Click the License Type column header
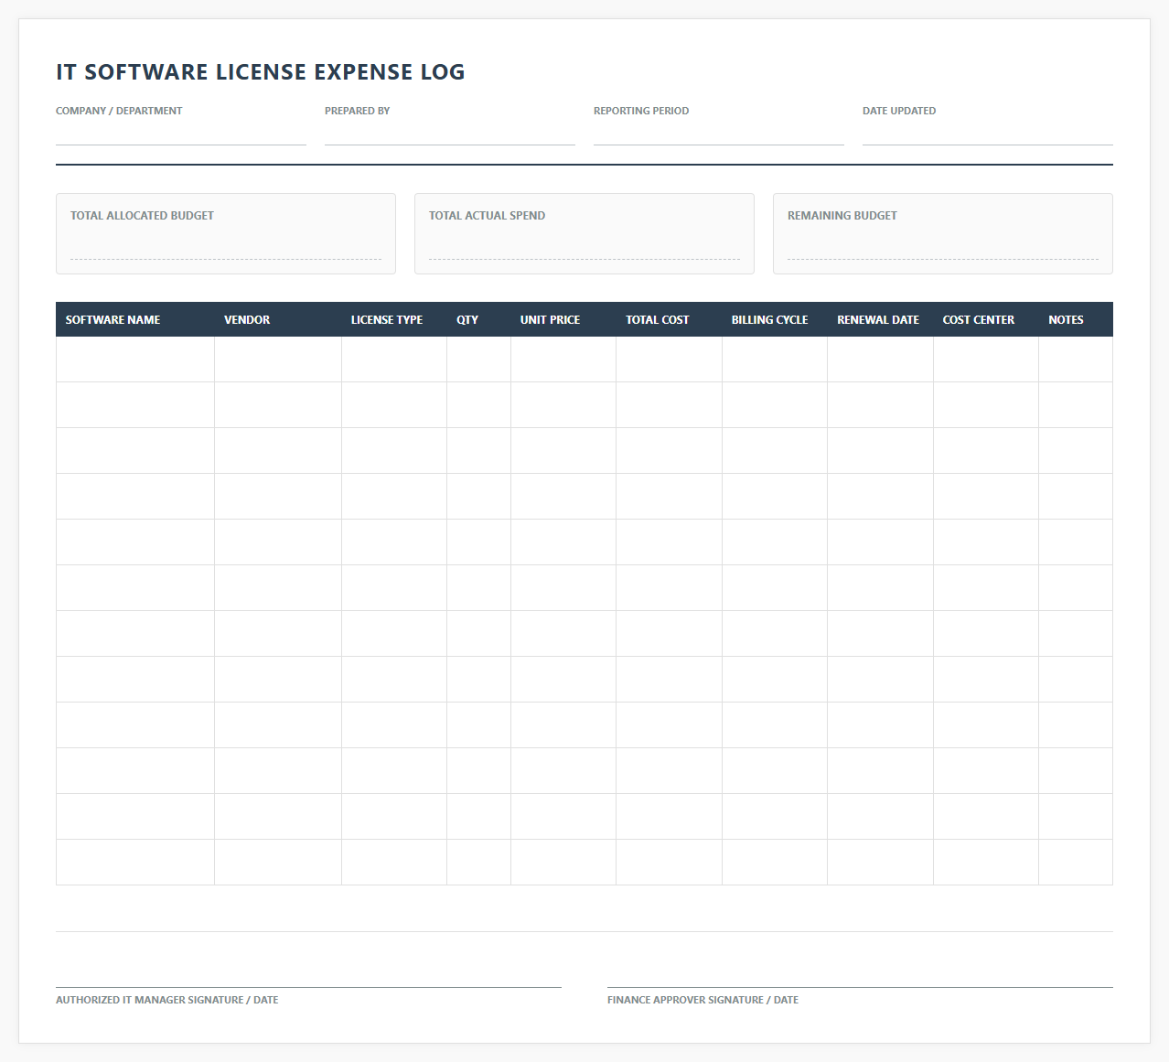This screenshot has height=1062, width=1169. click(394, 319)
